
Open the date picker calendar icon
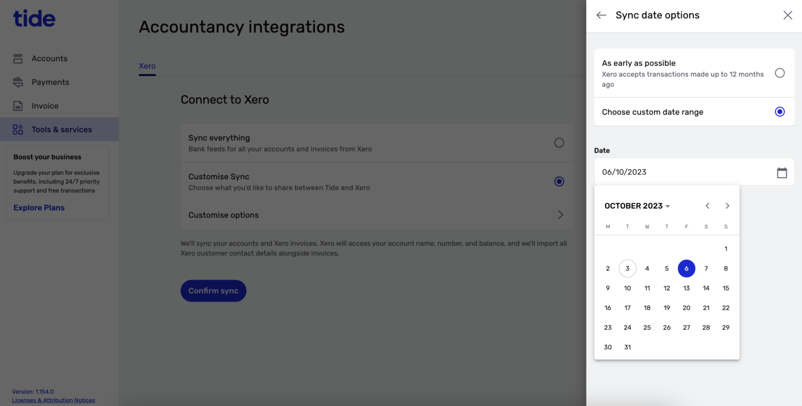[782, 172]
